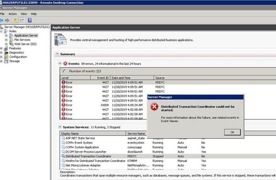
Task: Click OK in Server Manager error dialog
Action: [232, 132]
